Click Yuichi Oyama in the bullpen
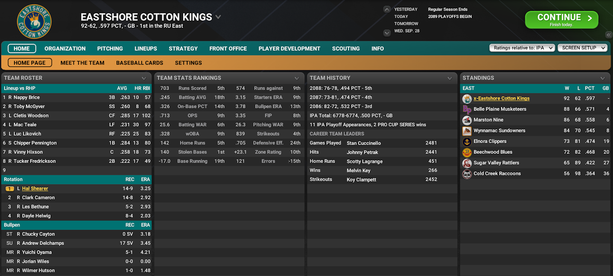The height and width of the screenshot is (276, 613). [x=37, y=252]
